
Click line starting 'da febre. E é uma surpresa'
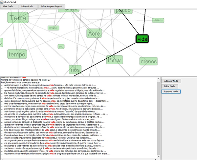51,98
